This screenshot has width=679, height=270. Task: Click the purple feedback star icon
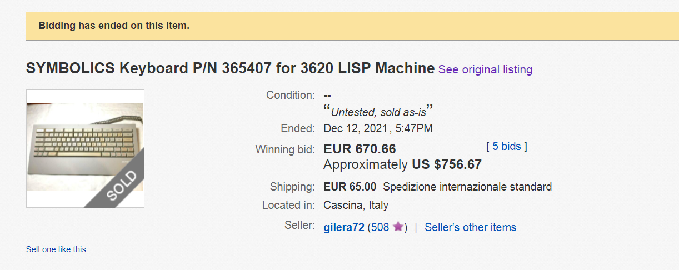tap(398, 227)
